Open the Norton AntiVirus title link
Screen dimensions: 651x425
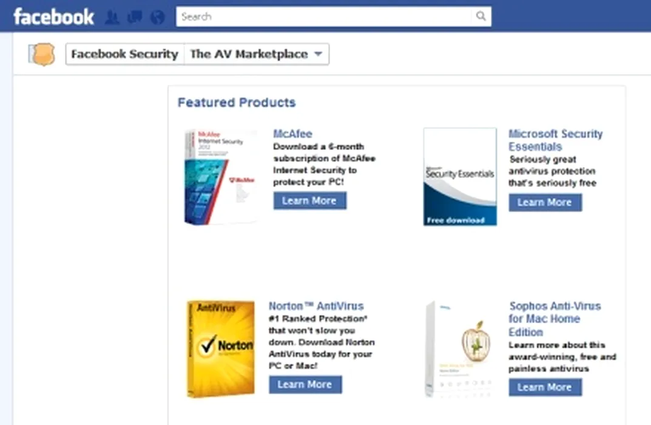click(316, 306)
